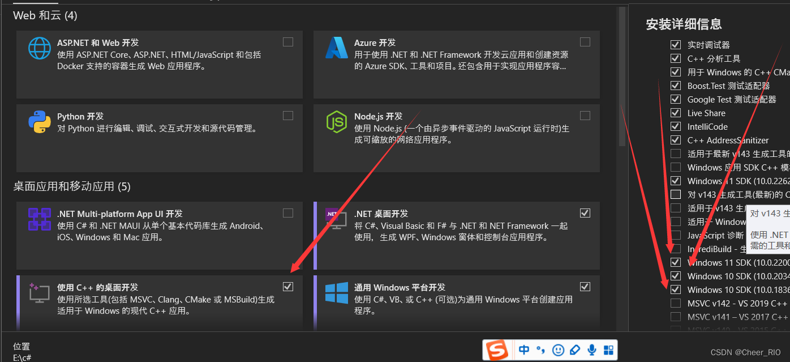Click the Azure development logo icon
This screenshot has height=362, width=790.
tap(337, 48)
